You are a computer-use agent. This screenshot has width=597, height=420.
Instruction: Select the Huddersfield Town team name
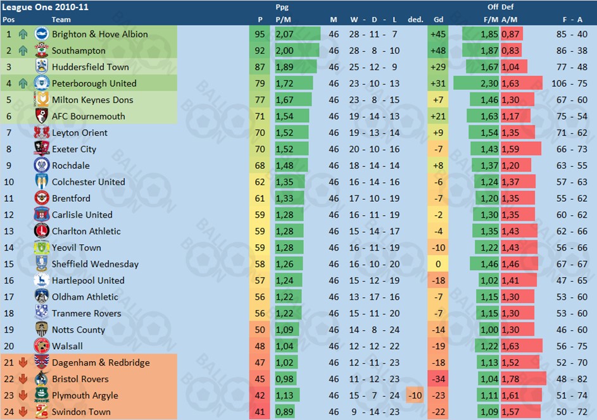click(x=90, y=67)
